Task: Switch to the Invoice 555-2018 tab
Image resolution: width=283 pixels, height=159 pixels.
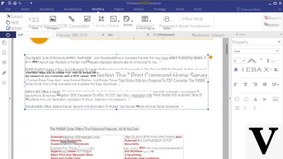Action: point(73,35)
